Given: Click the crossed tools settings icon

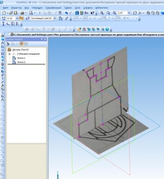Looking at the screenshot, I should click(x=103, y=29).
